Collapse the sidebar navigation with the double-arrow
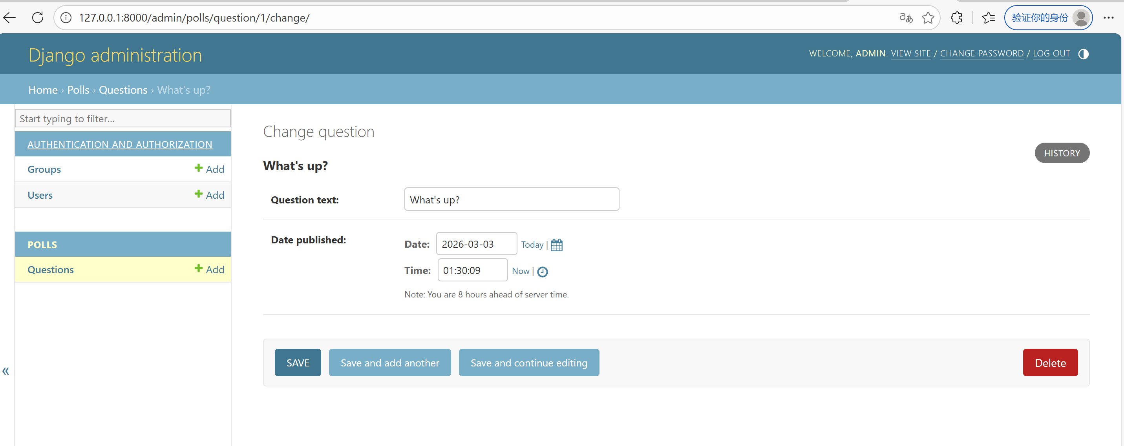This screenshot has width=1124, height=446. pos(5,371)
